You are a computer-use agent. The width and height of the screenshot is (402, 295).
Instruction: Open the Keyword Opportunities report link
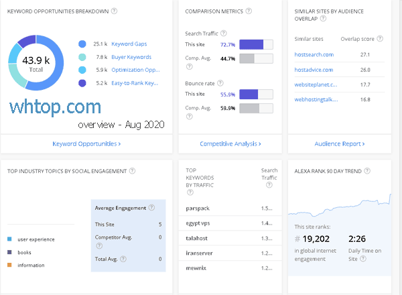click(x=86, y=143)
